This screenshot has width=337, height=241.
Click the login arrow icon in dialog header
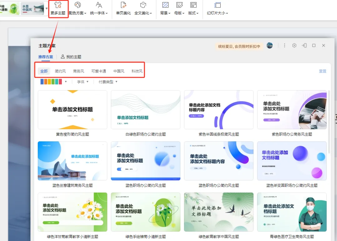click(304, 45)
